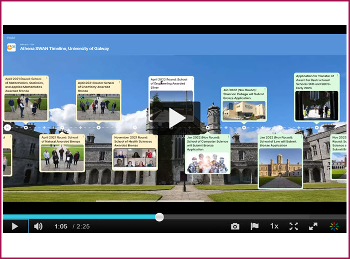This screenshot has width=350, height=259.
Task: Open Transfer of Award Restructured Schools card
Action: click(x=317, y=97)
